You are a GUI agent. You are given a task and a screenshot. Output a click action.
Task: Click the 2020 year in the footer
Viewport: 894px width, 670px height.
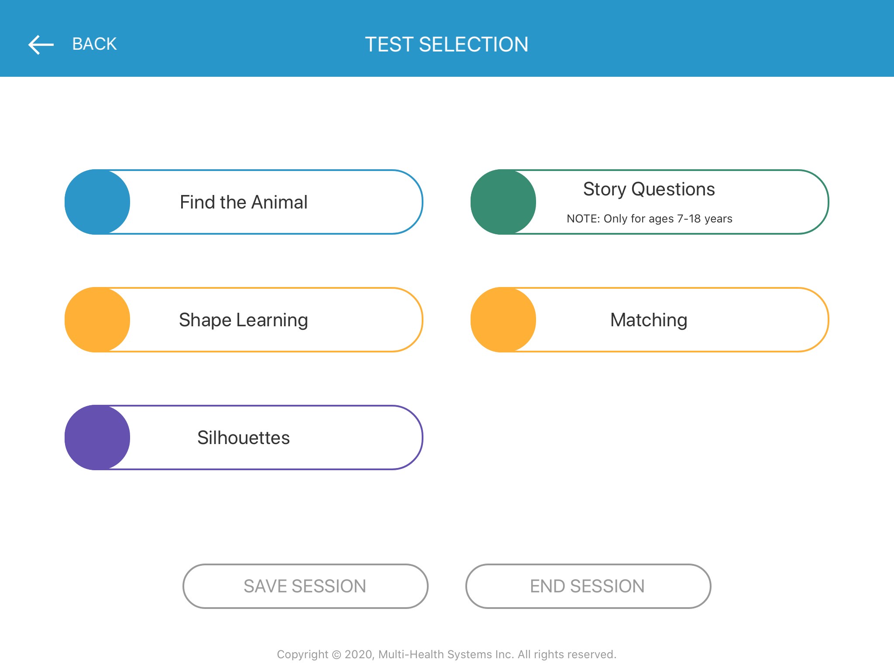pyautogui.click(x=359, y=654)
